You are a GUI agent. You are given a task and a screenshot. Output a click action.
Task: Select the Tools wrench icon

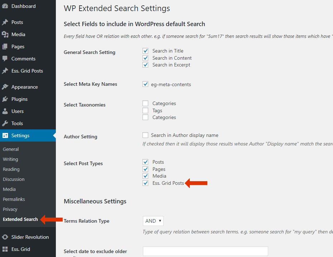click(x=5, y=123)
